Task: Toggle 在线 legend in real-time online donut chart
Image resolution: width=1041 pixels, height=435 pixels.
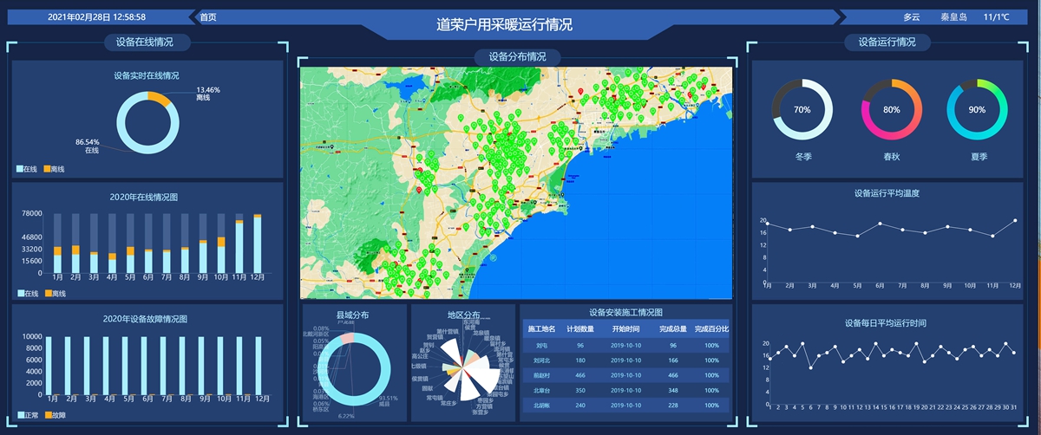Action: [26, 169]
